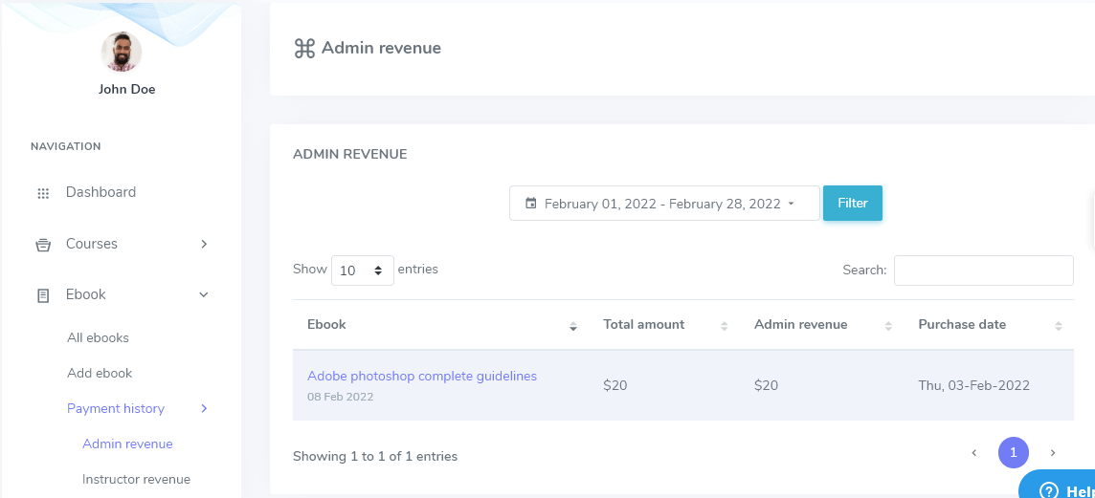Click the Dashboard grid icon
The width and height of the screenshot is (1095, 498).
coord(43,193)
